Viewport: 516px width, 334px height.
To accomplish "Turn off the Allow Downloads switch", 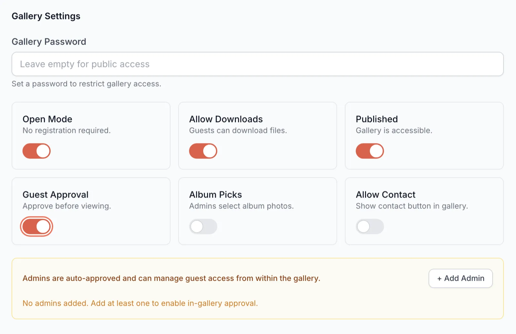I will point(203,151).
